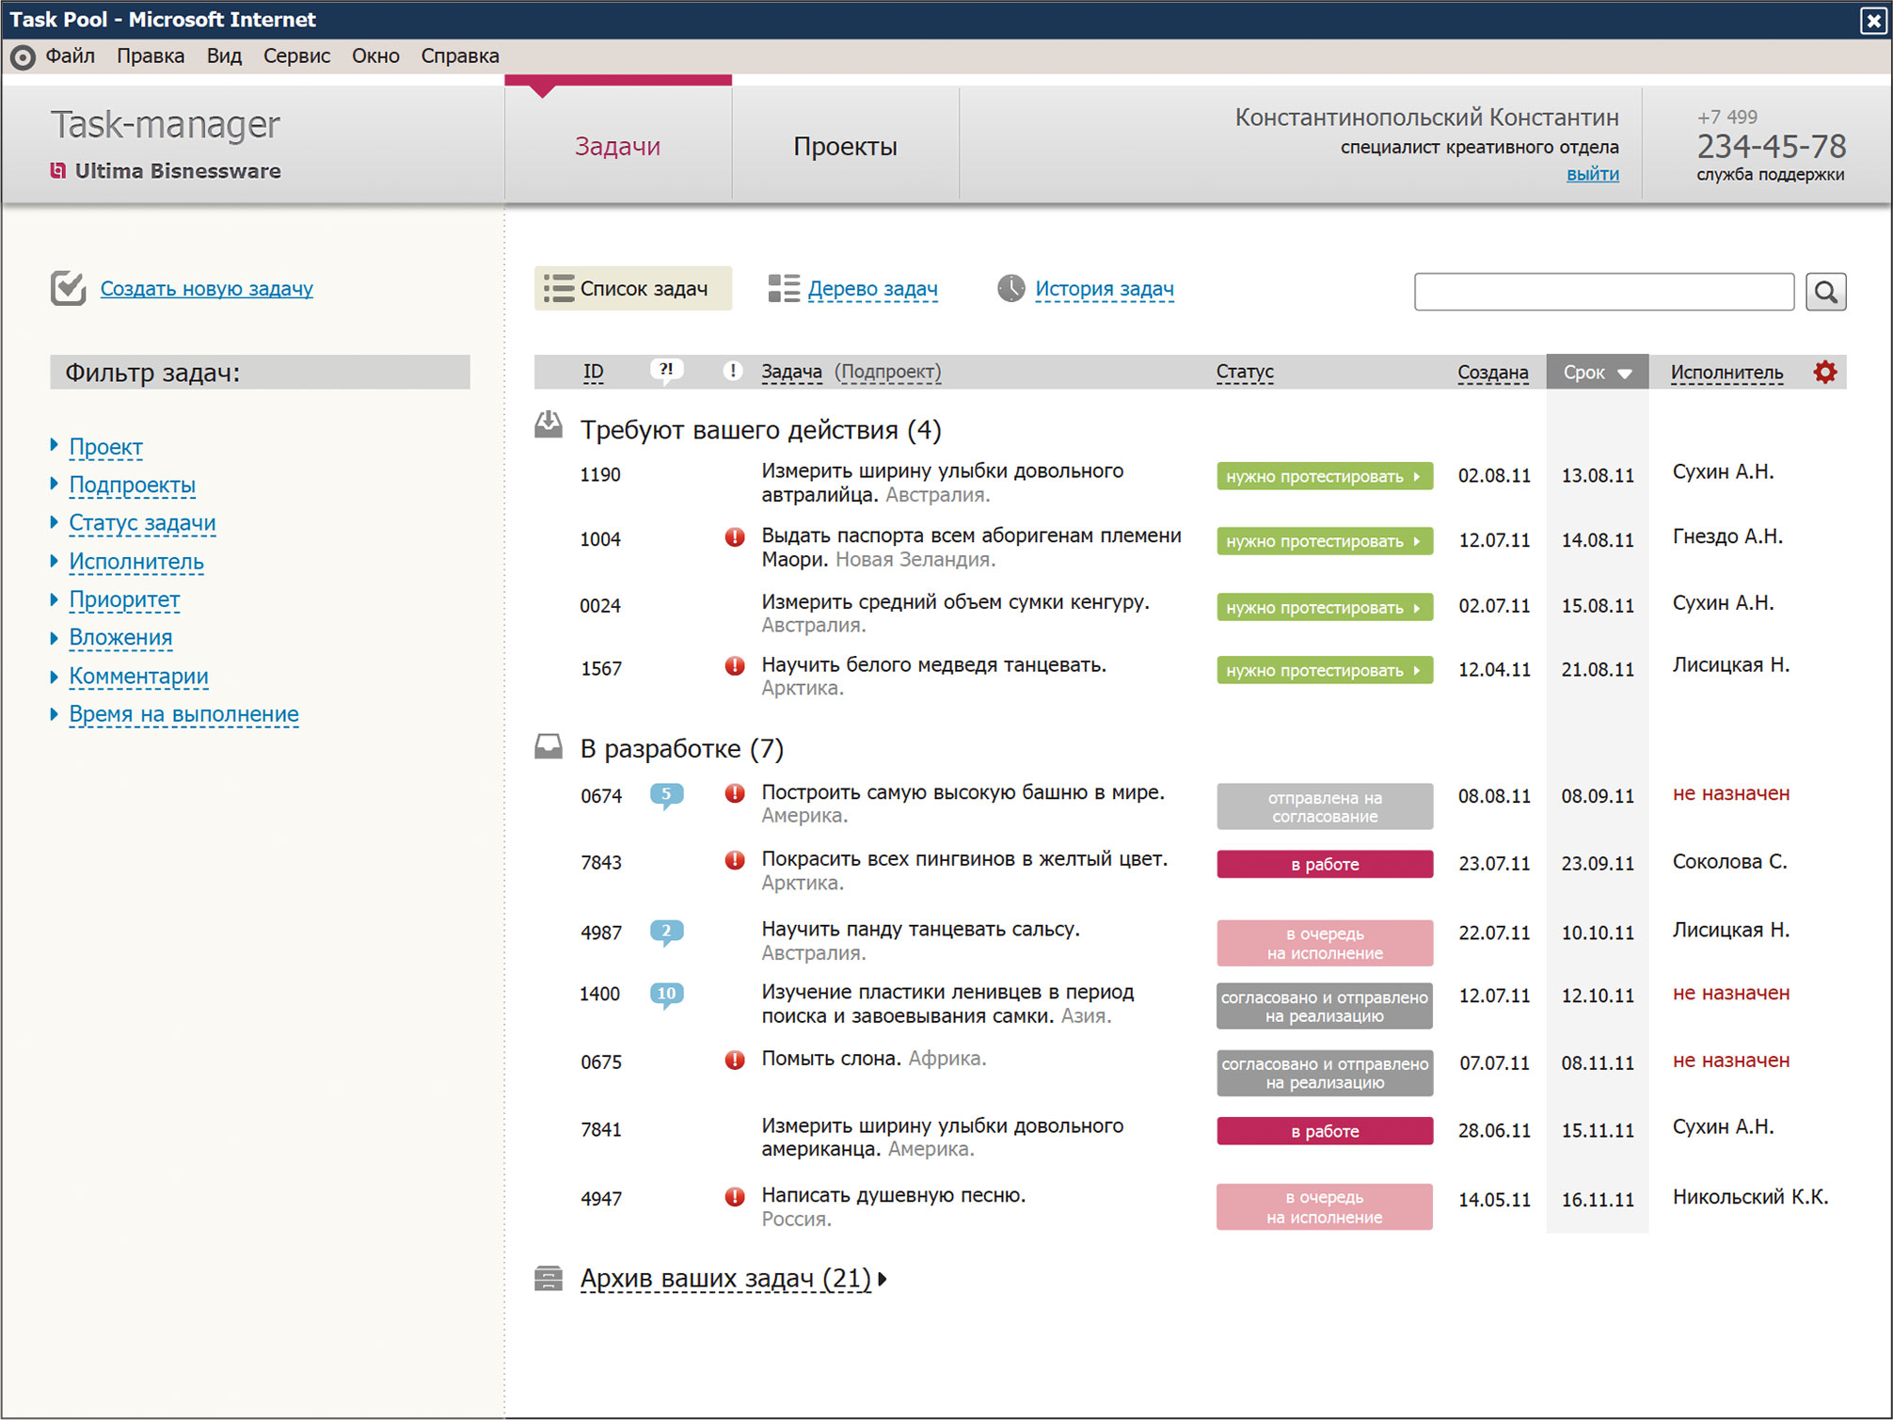Open the Сервис menu
1893x1420 pixels.
point(296,56)
